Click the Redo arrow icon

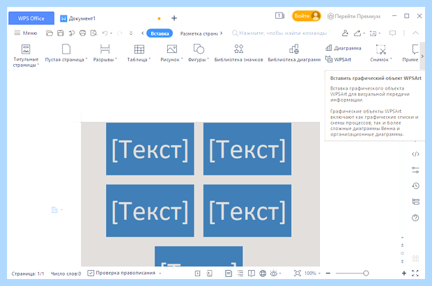point(119,33)
